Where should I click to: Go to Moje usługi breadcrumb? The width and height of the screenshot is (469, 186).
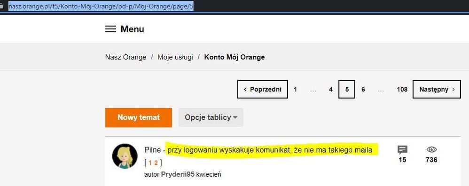click(175, 57)
